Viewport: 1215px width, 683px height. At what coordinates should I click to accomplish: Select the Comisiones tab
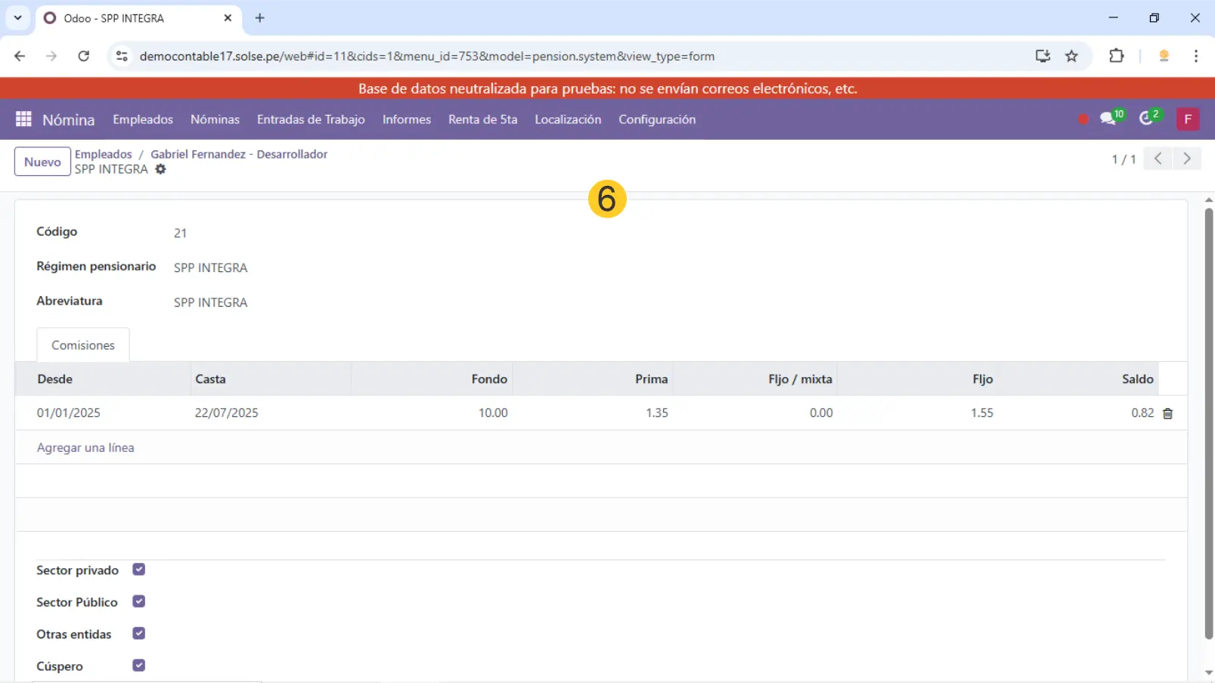[83, 345]
